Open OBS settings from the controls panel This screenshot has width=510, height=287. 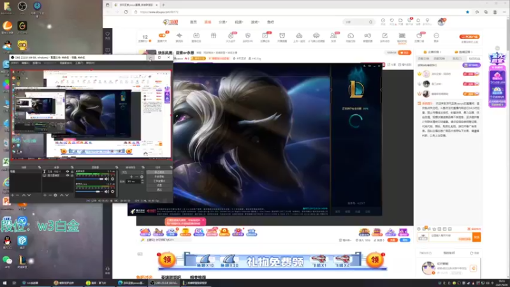click(159, 185)
